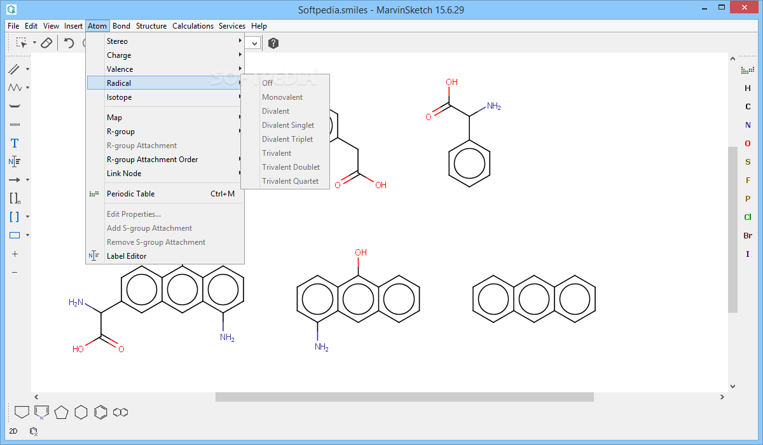This screenshot has height=445, width=763.
Task: Expand R-group Attachment Order submenu
Action: (165, 160)
